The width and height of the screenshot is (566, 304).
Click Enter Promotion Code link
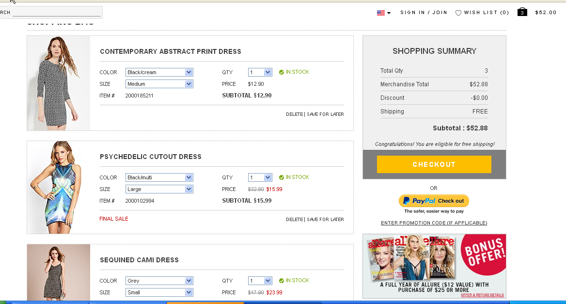click(x=434, y=223)
